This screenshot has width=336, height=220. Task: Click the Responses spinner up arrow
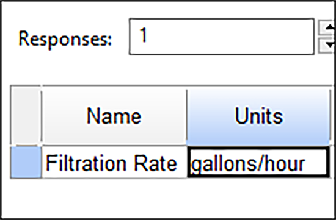[x=327, y=27]
